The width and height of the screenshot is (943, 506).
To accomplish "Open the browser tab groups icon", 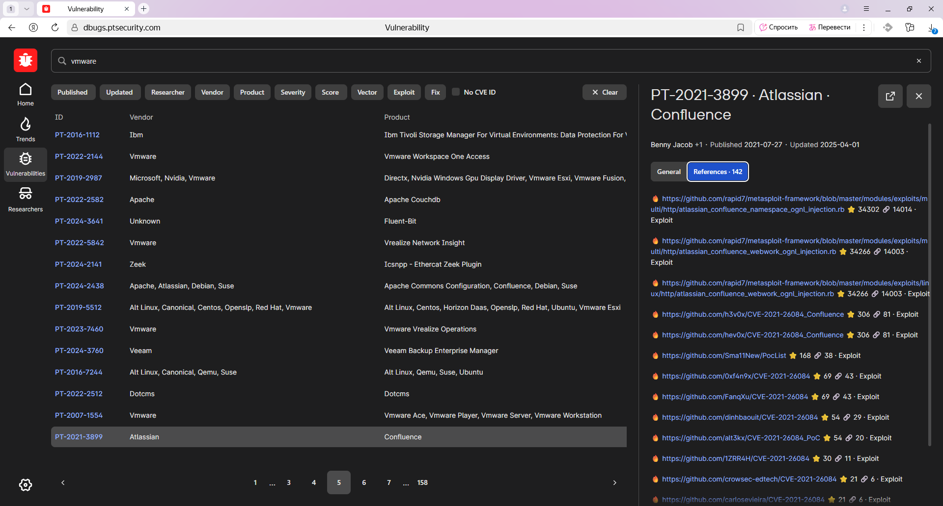I will pyautogui.click(x=910, y=27).
